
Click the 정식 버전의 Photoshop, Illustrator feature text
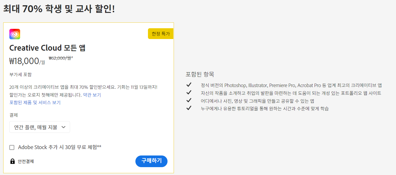point(291,85)
